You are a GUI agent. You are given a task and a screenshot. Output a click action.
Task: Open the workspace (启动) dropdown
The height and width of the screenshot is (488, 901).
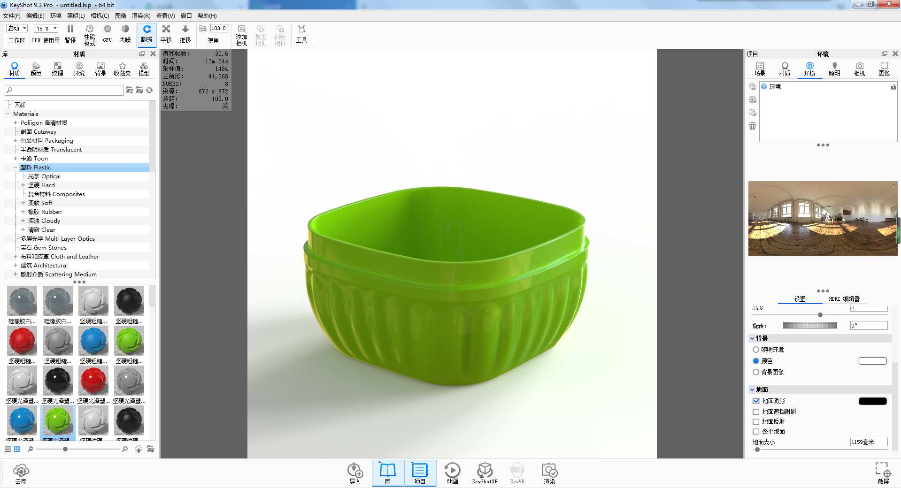[x=17, y=28]
